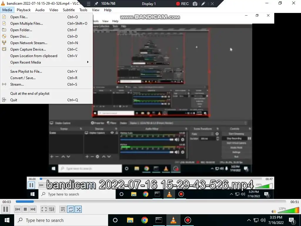Open Bandicam recorder from taskbar
This screenshot has height=226, width=301.
click(x=188, y=220)
